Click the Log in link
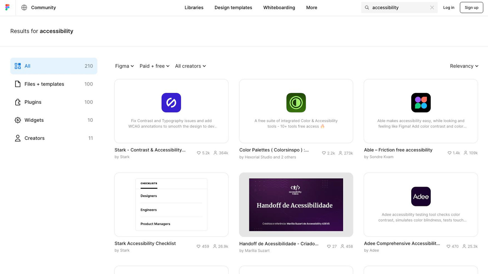This screenshot has height=274, width=488. [449, 8]
